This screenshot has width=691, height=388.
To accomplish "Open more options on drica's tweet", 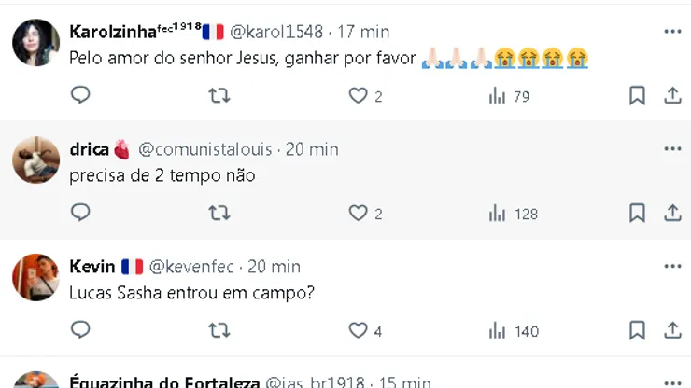I will (x=672, y=148).
